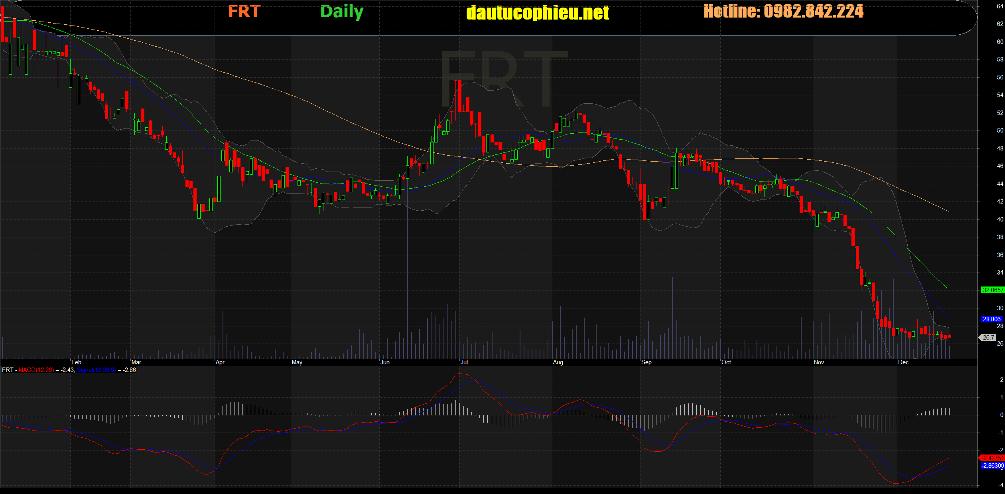
Task: Click the Dec marker on time axis
Action: click(x=903, y=362)
